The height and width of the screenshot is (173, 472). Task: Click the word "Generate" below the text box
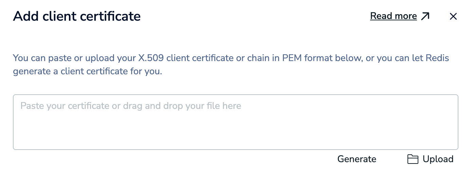[357, 159]
